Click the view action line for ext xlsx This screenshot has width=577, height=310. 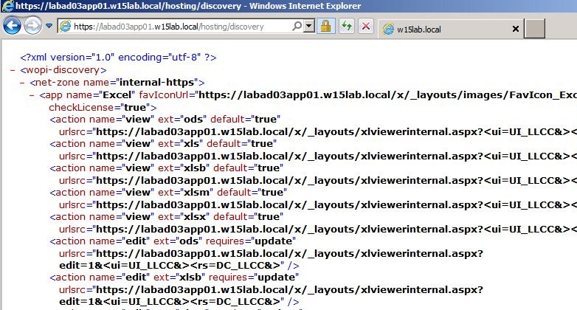pyautogui.click(x=166, y=216)
